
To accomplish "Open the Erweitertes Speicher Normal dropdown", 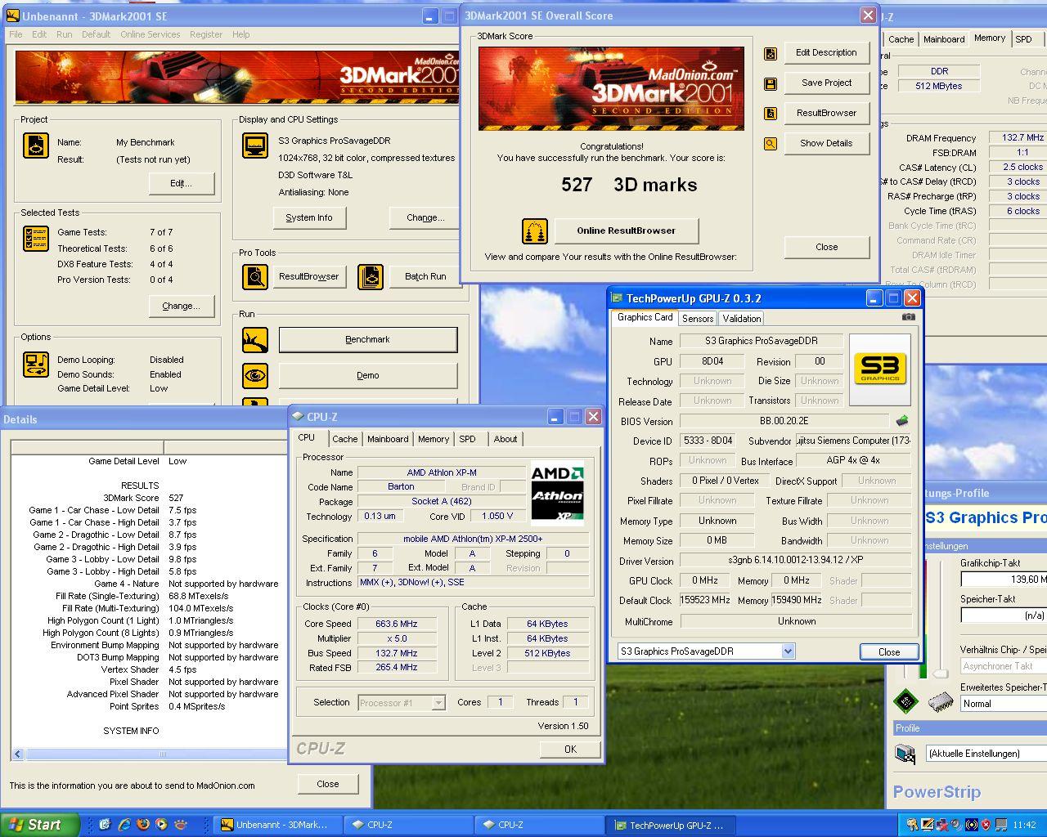I will point(1004,704).
